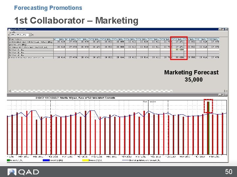Click the selector combo box text field
Image resolution: width=237 pixels, height=177 pixels.
19,35
